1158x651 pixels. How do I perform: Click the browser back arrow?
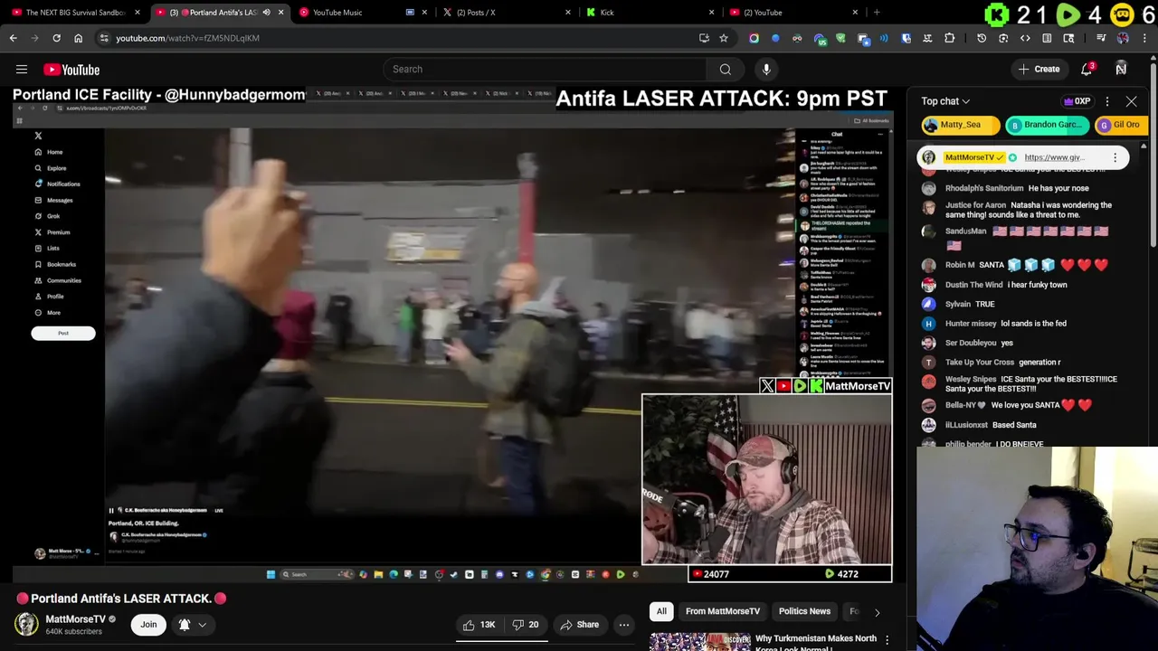pos(14,38)
